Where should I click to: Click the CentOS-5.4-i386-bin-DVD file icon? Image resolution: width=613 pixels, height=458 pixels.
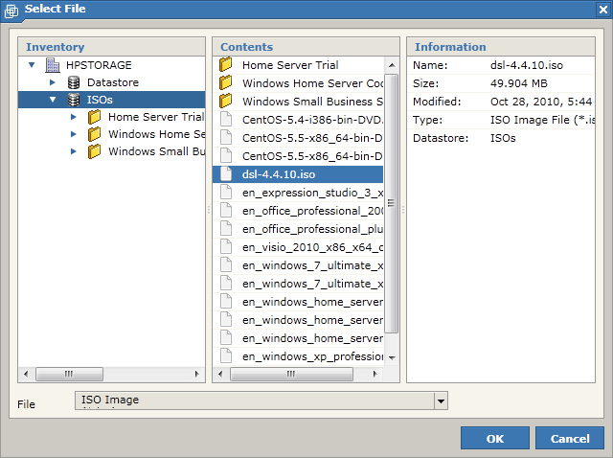coord(226,119)
